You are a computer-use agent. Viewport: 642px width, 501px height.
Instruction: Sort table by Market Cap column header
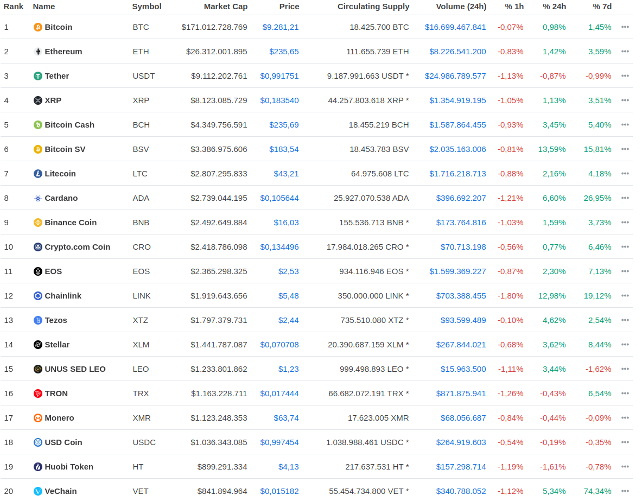[226, 7]
